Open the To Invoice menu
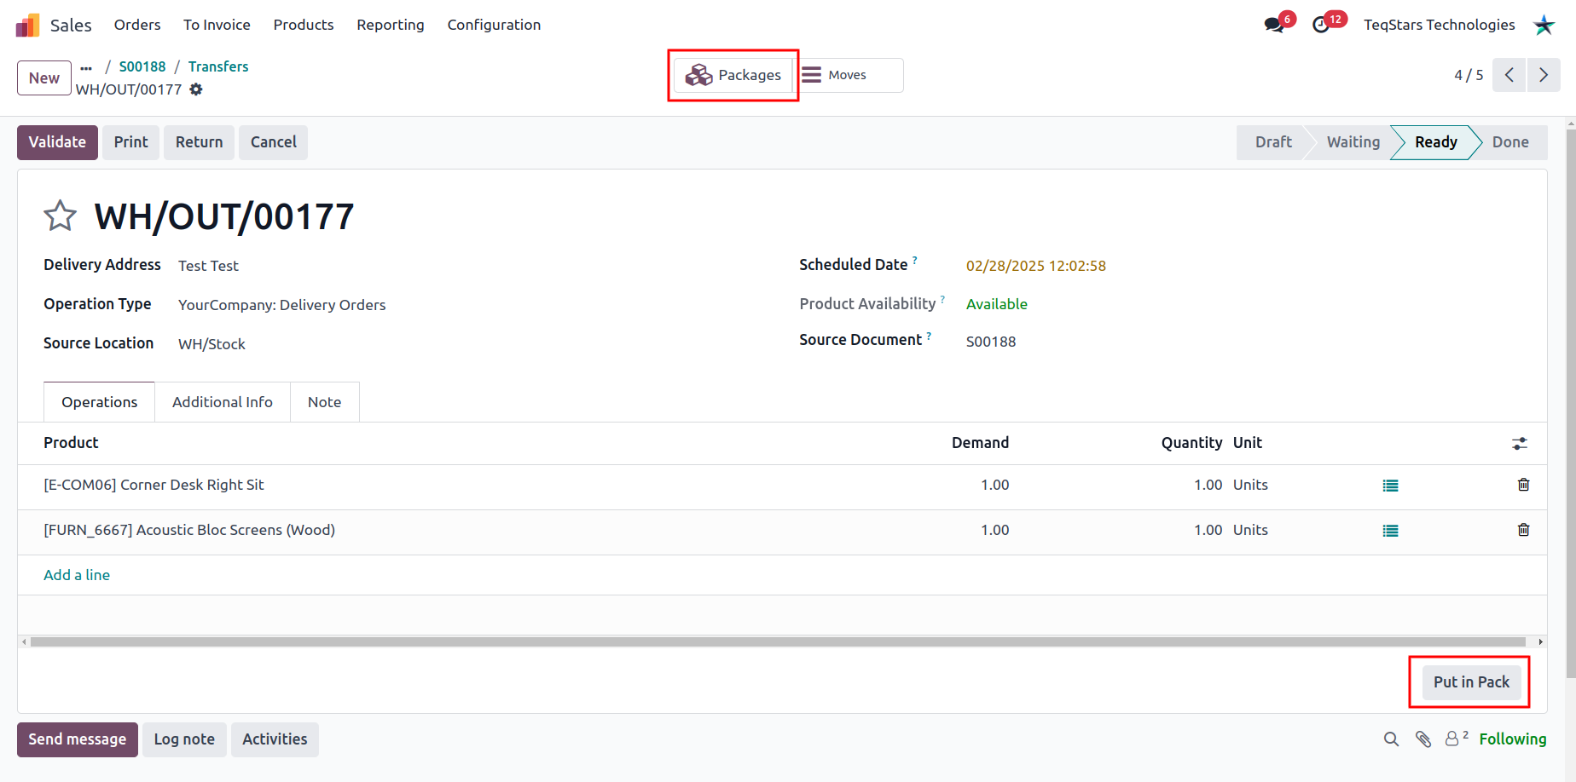 click(217, 25)
